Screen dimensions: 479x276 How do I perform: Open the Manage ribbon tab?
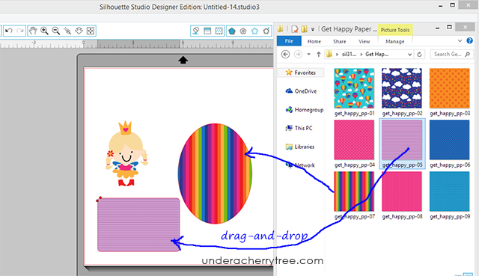pos(395,41)
